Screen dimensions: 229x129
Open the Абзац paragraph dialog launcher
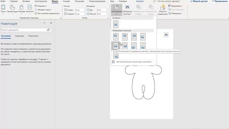[x=108, y=18]
